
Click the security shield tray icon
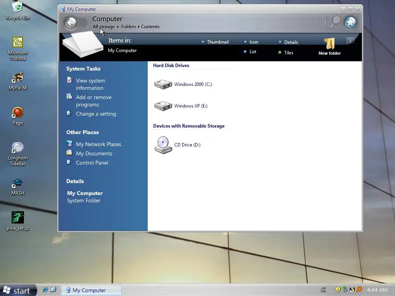coord(338,290)
